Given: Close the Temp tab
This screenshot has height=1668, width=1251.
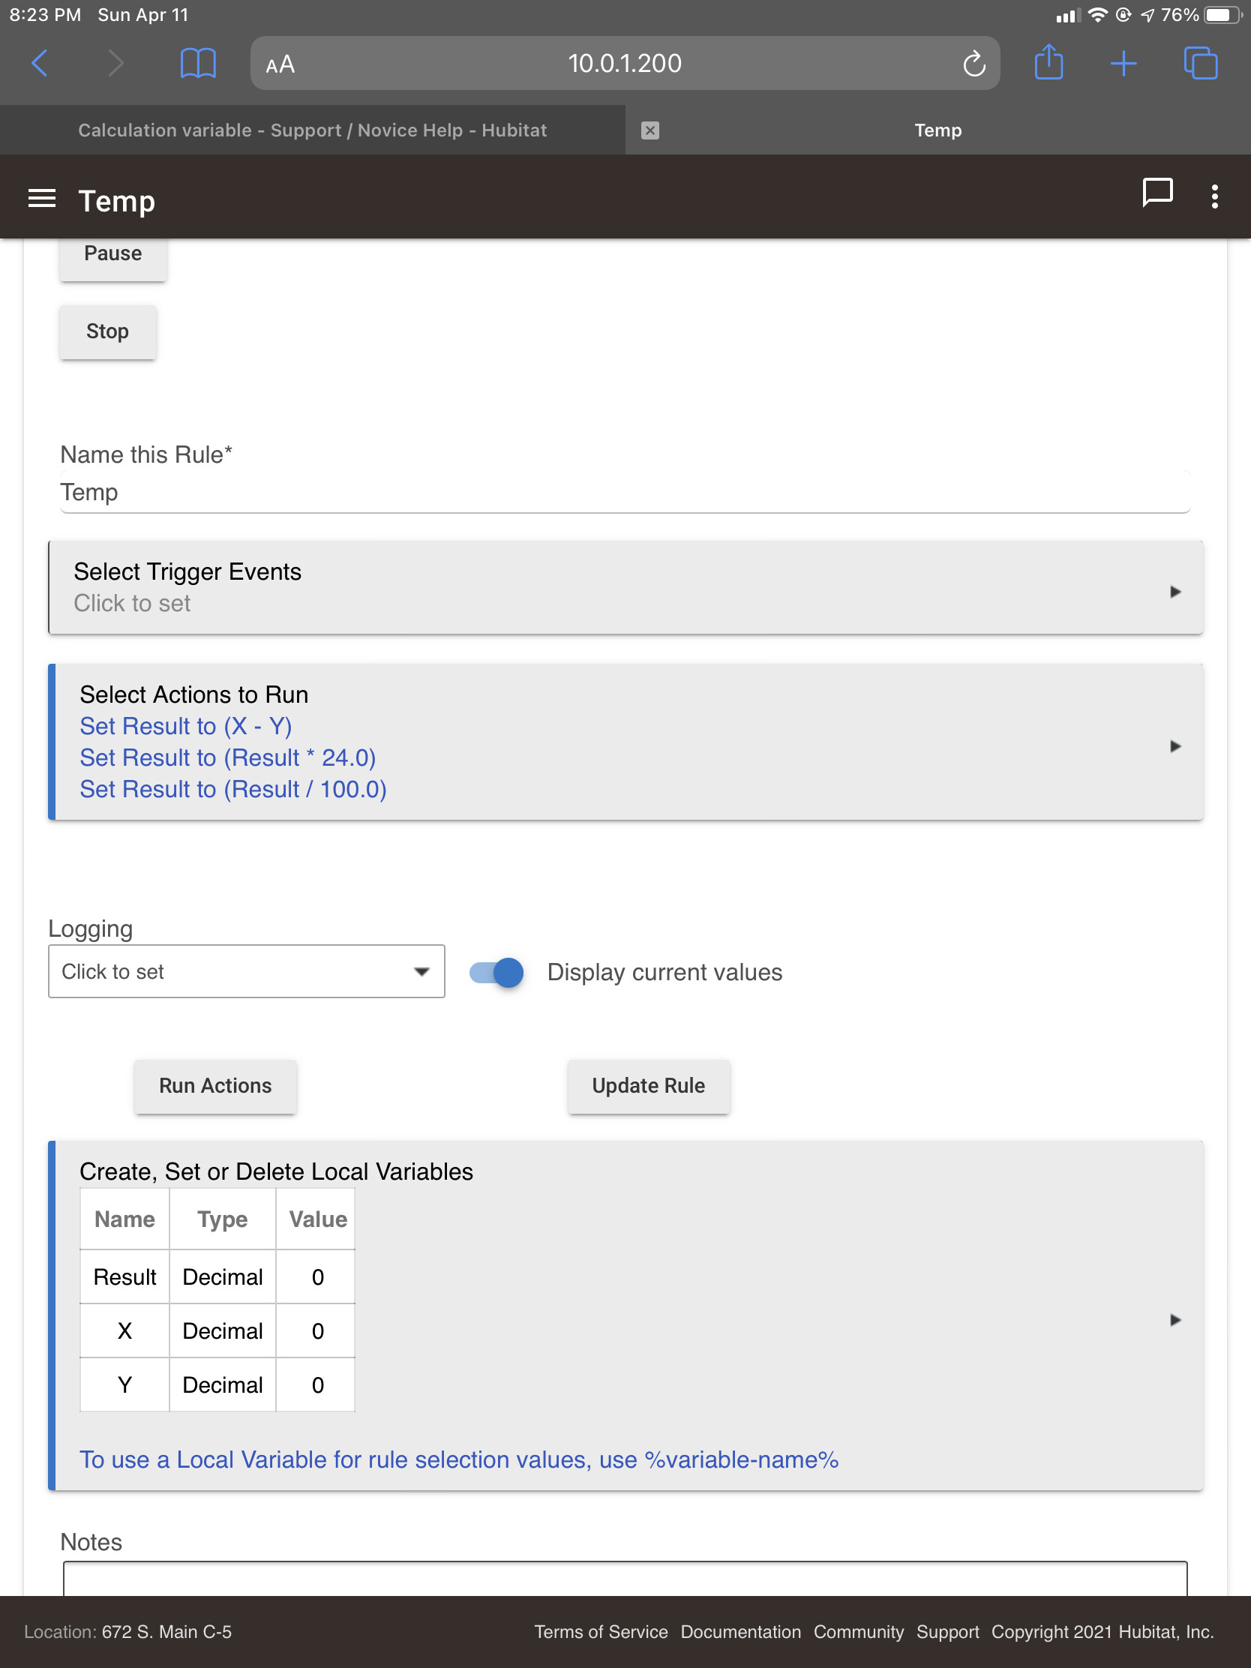Looking at the screenshot, I should click(x=650, y=130).
